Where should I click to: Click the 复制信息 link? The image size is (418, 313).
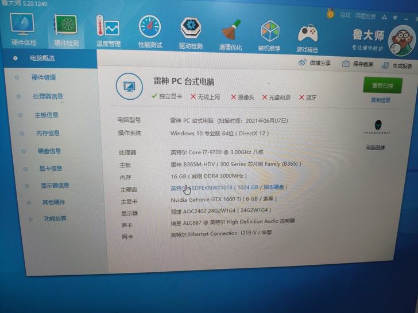coord(381,100)
